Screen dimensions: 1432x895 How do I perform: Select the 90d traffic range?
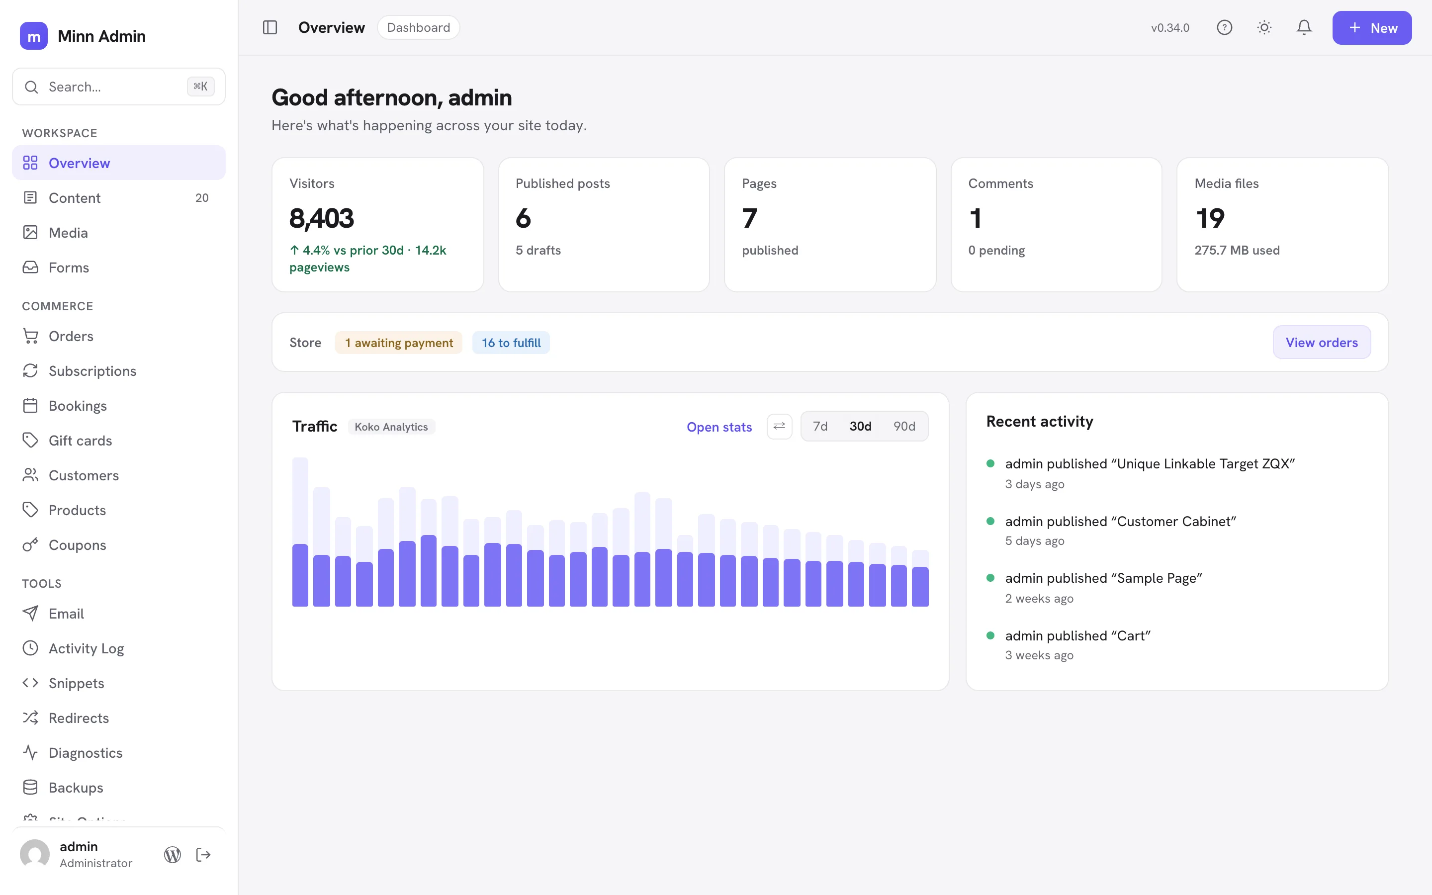tap(904, 426)
